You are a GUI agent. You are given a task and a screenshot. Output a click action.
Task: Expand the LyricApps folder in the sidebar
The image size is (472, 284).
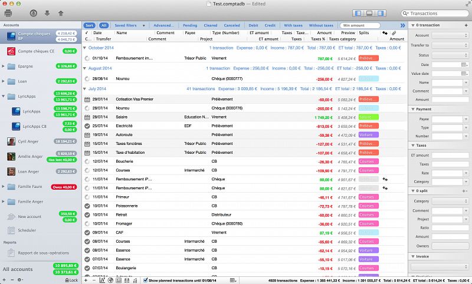tap(4, 96)
